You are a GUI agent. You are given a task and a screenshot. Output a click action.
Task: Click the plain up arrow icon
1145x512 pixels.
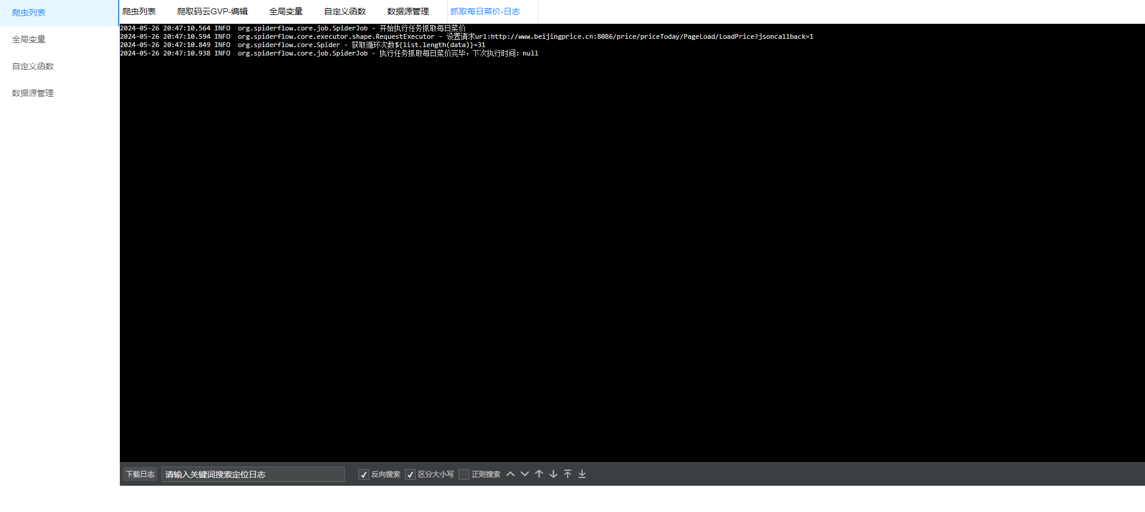click(539, 474)
